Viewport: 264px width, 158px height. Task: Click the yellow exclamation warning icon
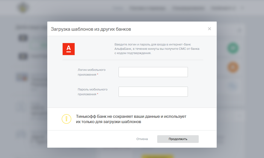point(66,119)
